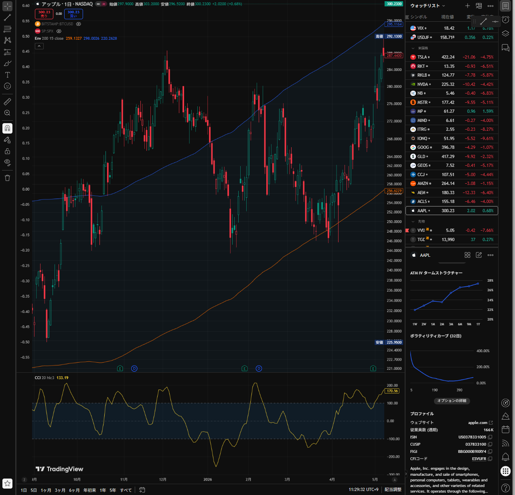Open the Env 200 15 close indicator legend

(49, 39)
